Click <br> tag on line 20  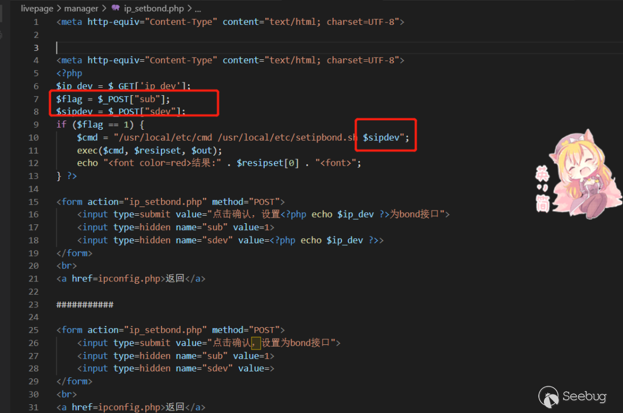(x=66, y=266)
